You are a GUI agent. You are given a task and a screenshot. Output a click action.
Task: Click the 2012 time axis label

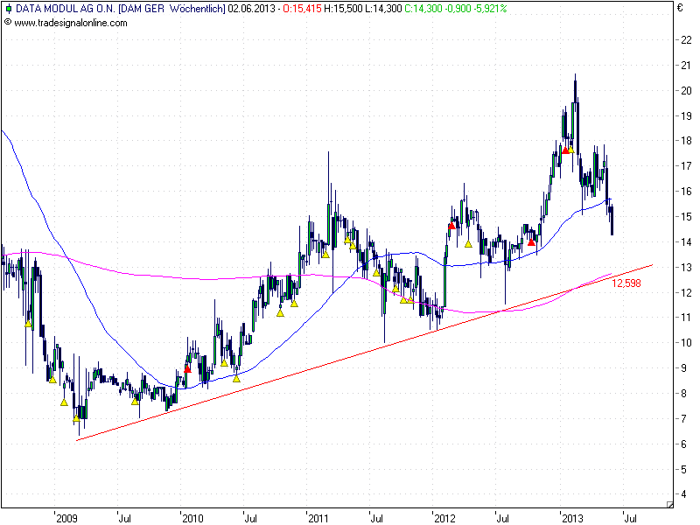click(x=444, y=518)
